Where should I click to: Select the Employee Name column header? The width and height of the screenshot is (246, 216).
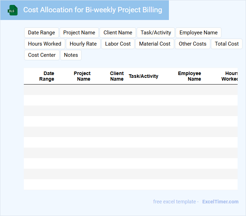coord(189,76)
